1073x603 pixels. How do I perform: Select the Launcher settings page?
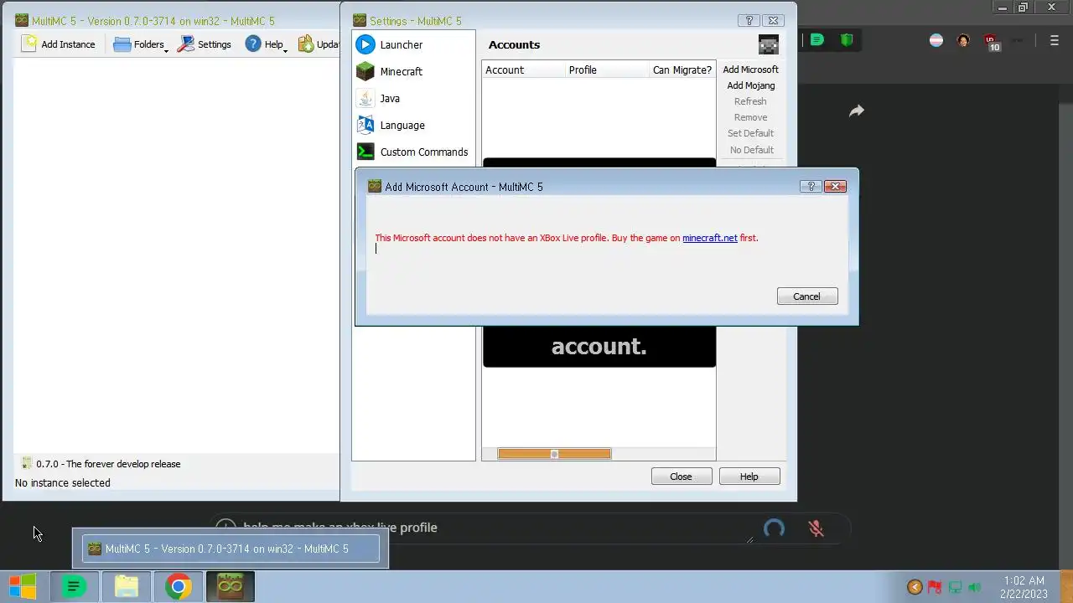[x=413, y=44]
